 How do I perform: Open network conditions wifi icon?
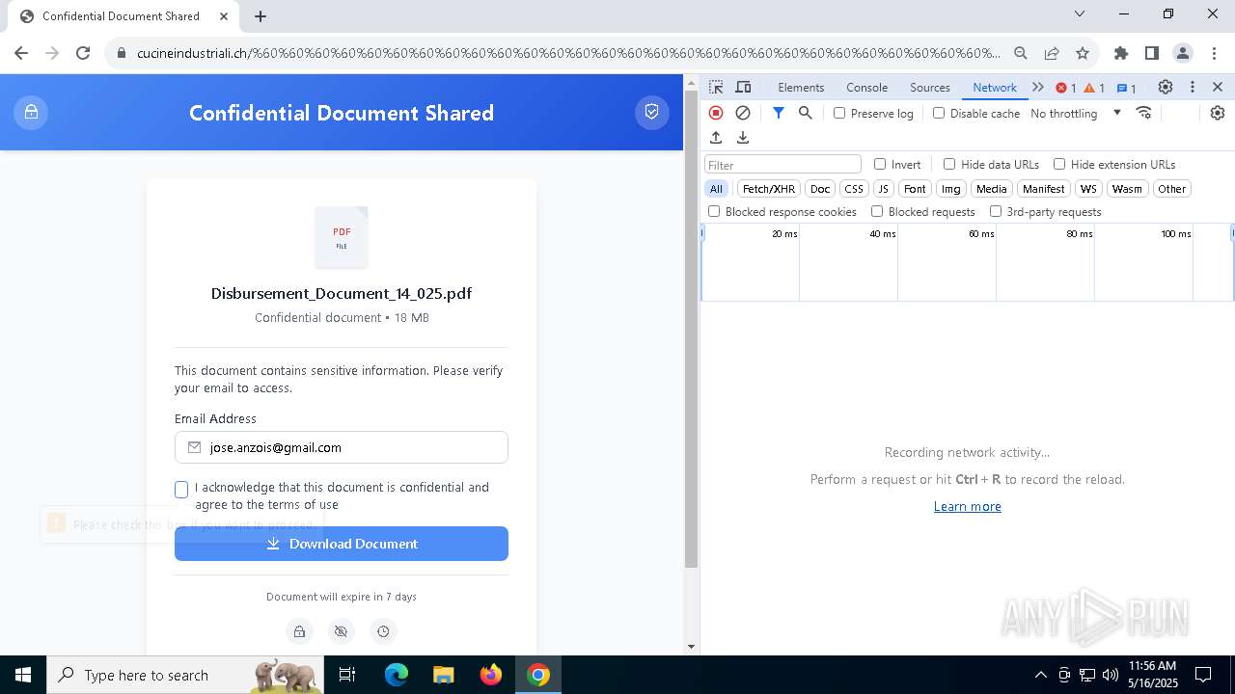click(1144, 113)
